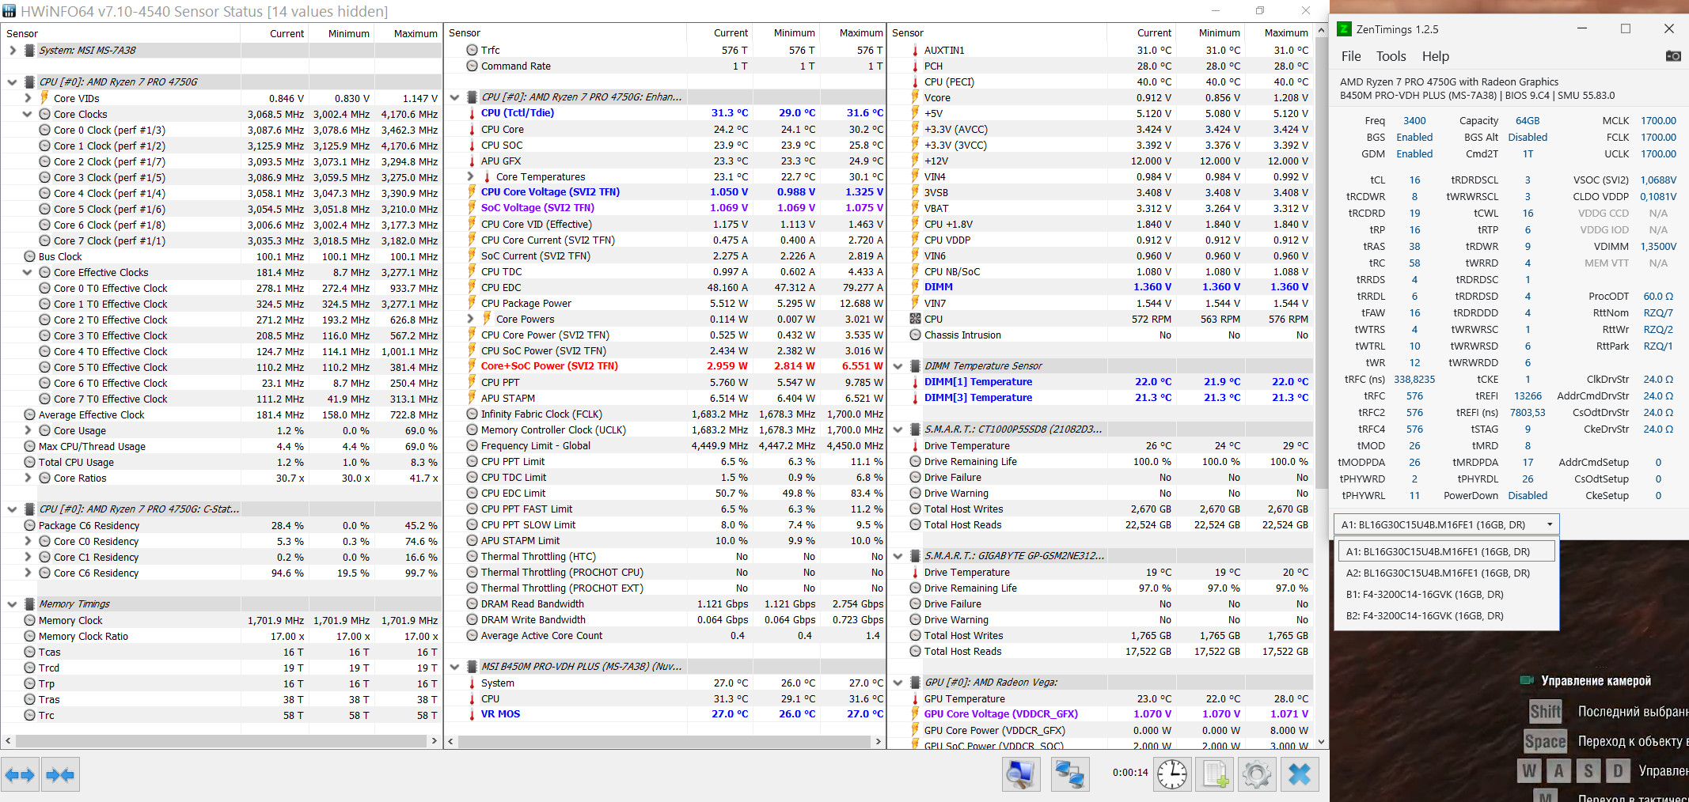Expand the Core C0 Residency row

pos(28,541)
